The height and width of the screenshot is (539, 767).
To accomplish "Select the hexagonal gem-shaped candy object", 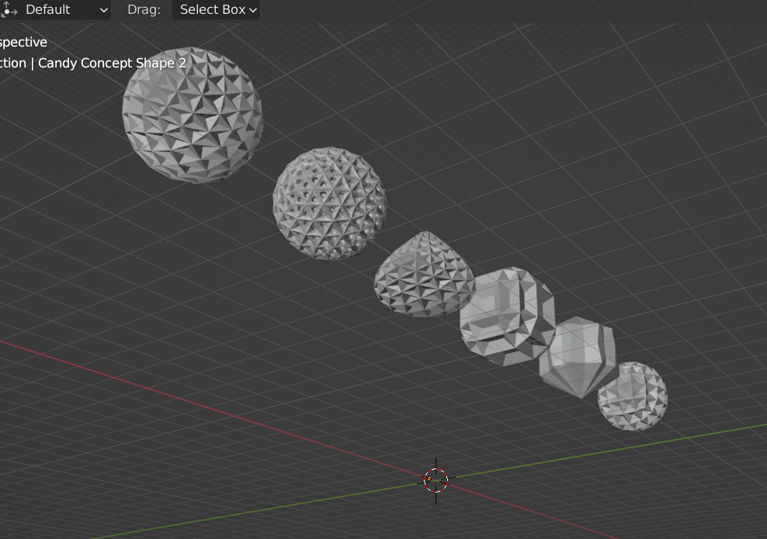I will point(578,357).
